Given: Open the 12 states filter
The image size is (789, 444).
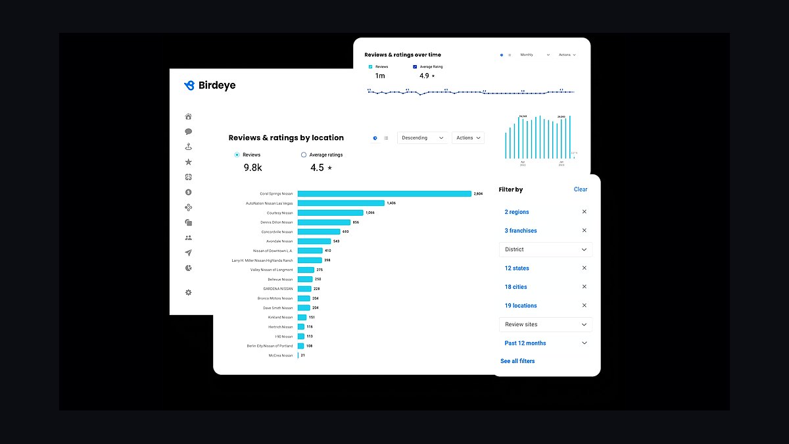Looking at the screenshot, I should tap(517, 268).
